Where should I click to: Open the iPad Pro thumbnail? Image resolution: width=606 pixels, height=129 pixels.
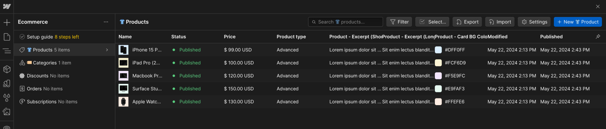coord(123,63)
